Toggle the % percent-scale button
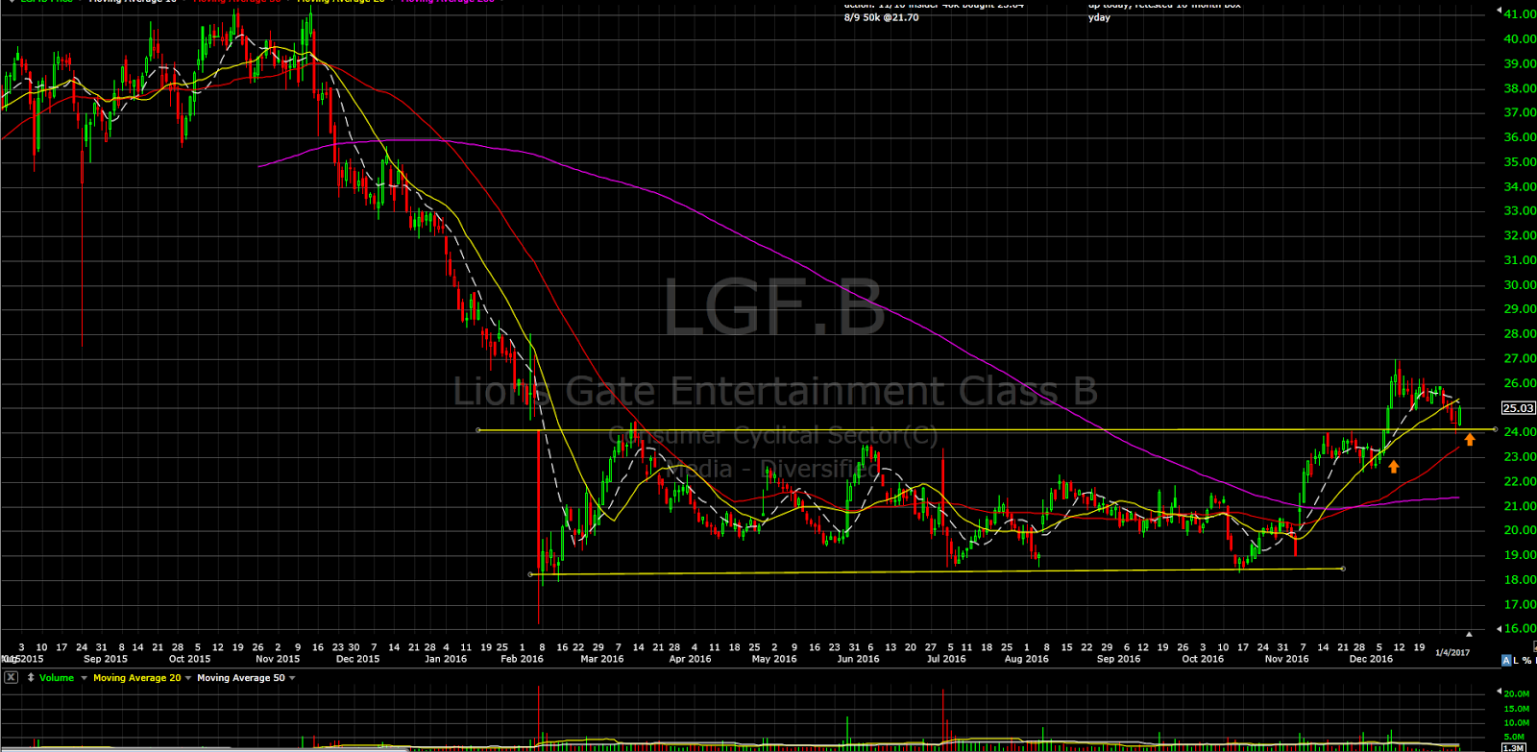Screen dimensions: 1537x752 click(1527, 661)
